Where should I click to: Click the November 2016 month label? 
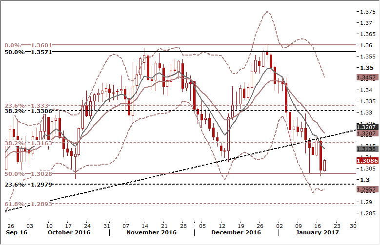151,232
